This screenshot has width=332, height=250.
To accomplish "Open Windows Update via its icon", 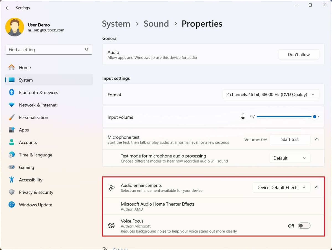I will [11, 205].
